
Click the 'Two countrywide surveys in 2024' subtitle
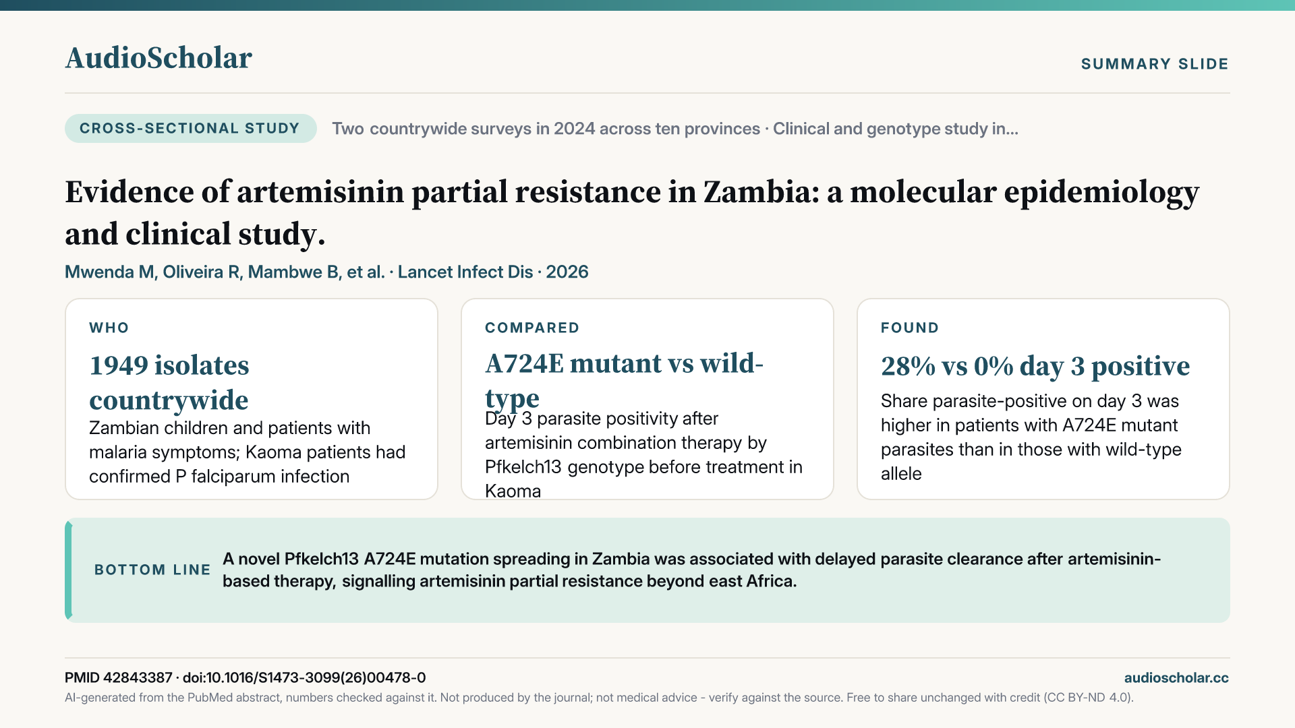coord(675,129)
